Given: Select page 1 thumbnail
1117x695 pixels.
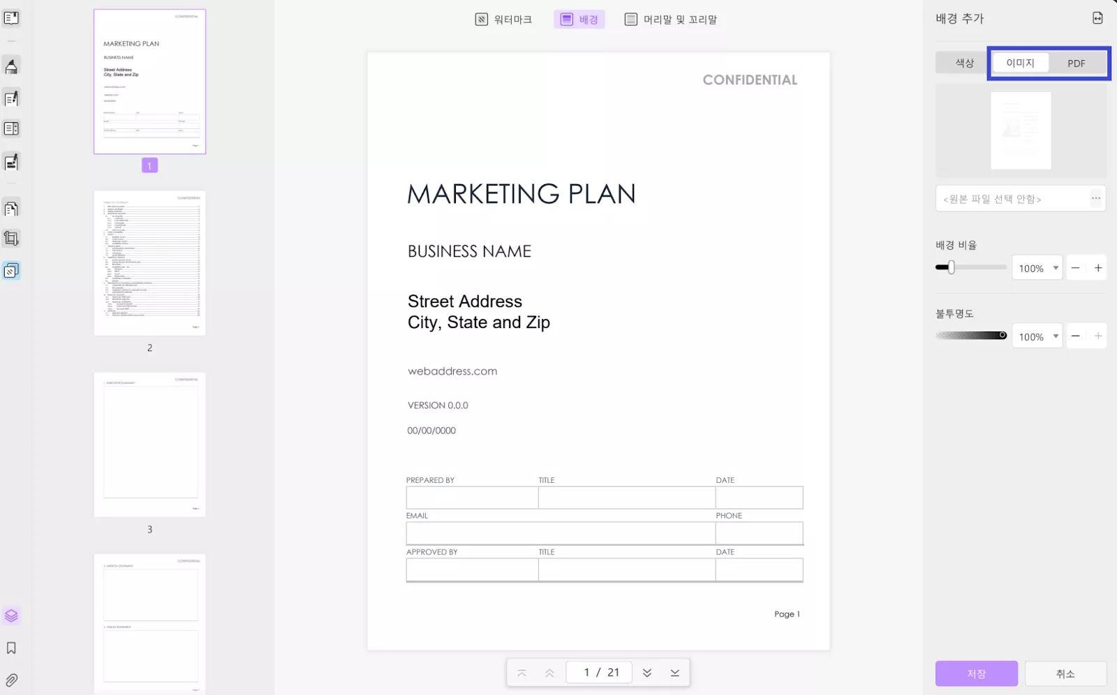Looking at the screenshot, I should pos(150,82).
